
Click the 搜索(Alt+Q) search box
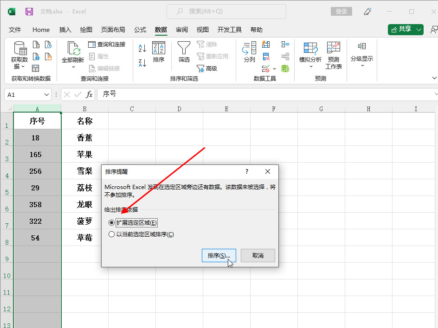coord(226,12)
